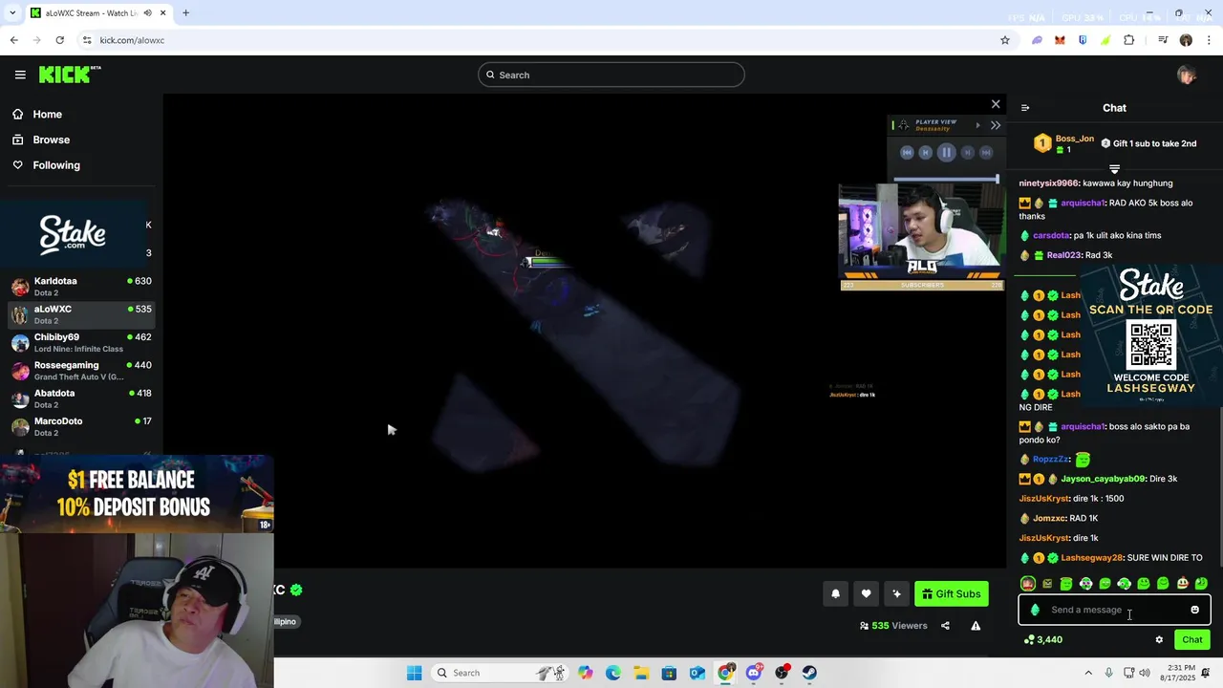Open the Karldotaa channel
This screenshot has width=1223, height=688.
[81, 286]
